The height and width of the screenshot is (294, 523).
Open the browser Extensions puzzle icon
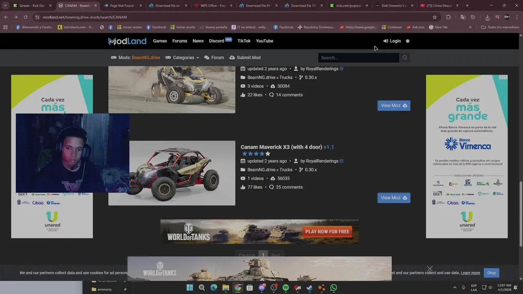coord(448,17)
